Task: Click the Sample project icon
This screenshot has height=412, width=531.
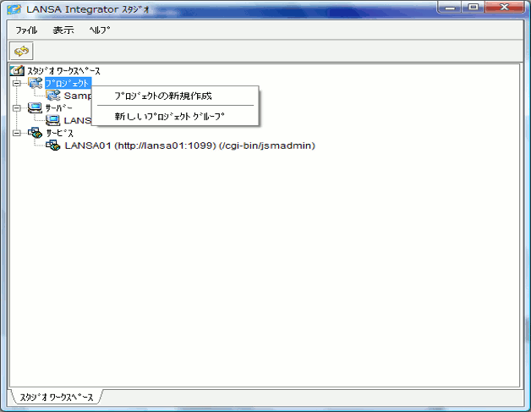Action: click(x=53, y=96)
